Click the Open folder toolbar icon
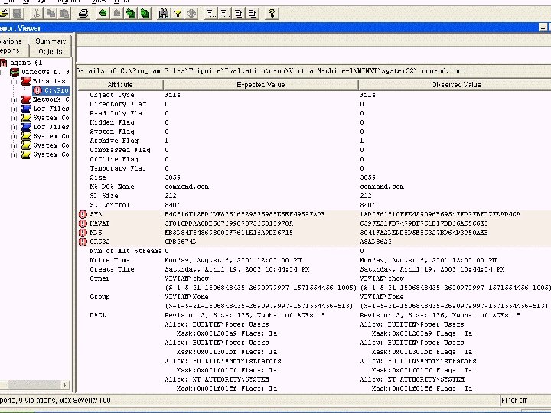551x413 pixels. (x=4, y=14)
